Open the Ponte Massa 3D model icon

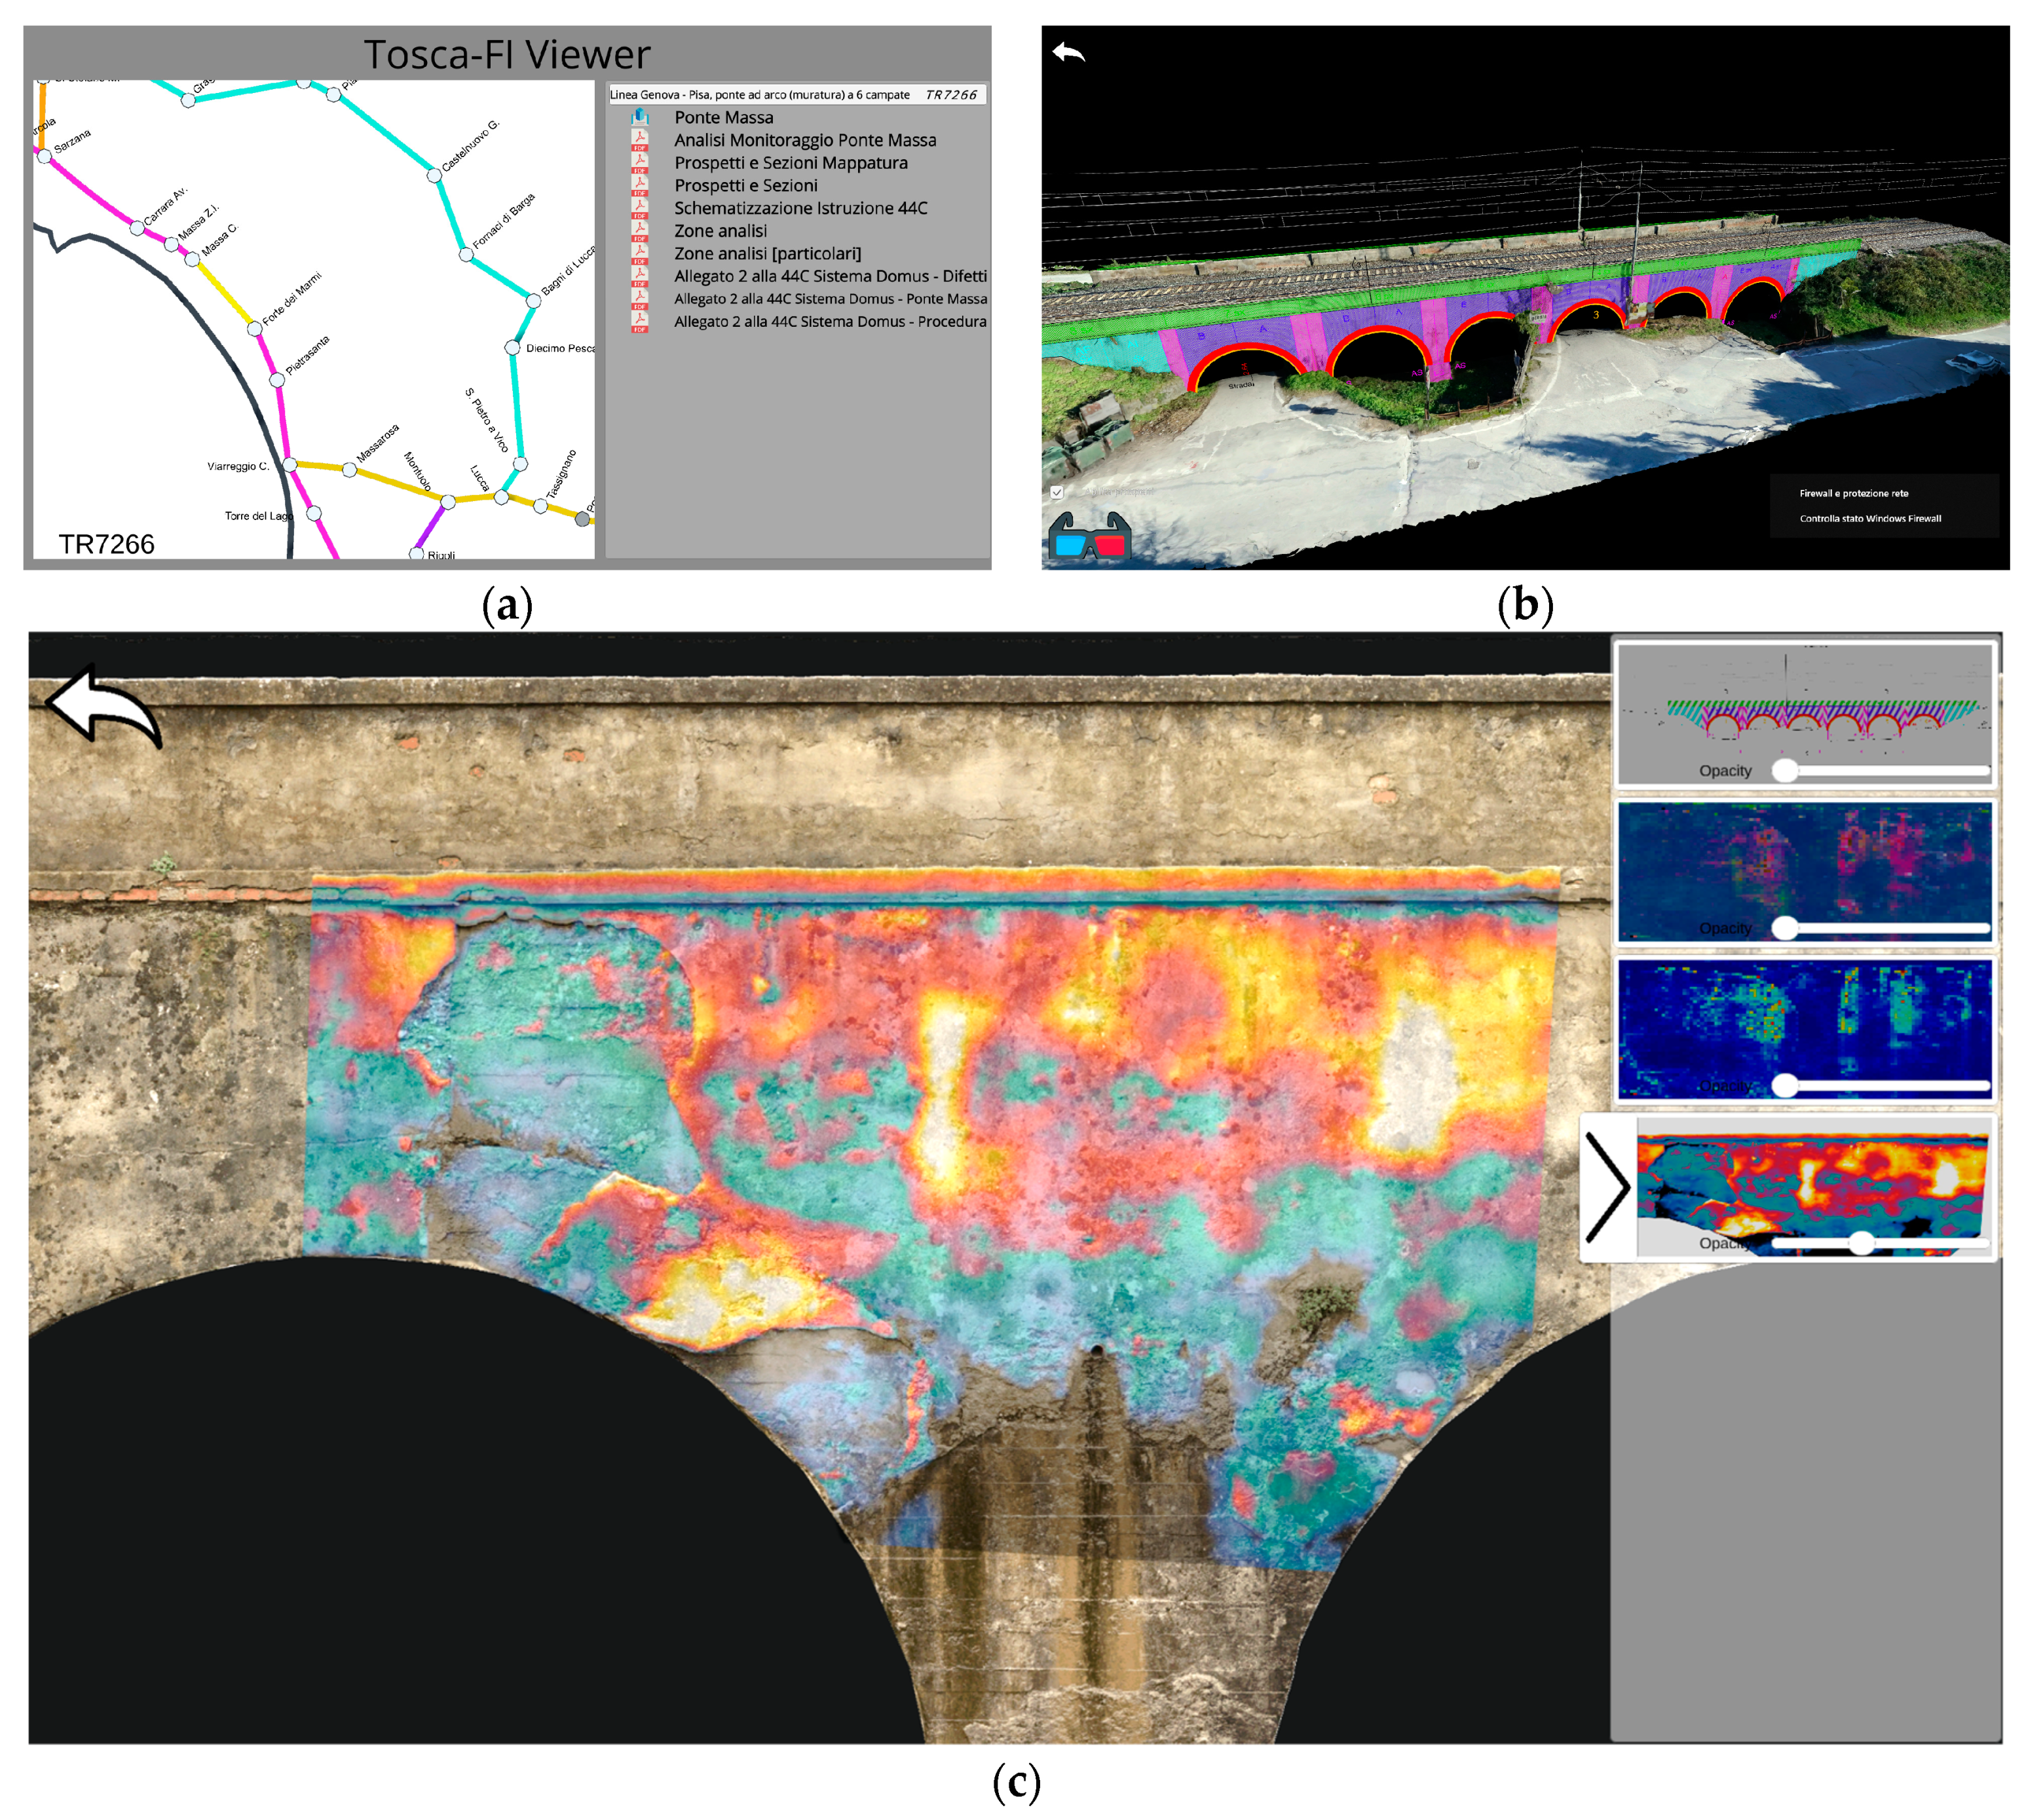[640, 117]
